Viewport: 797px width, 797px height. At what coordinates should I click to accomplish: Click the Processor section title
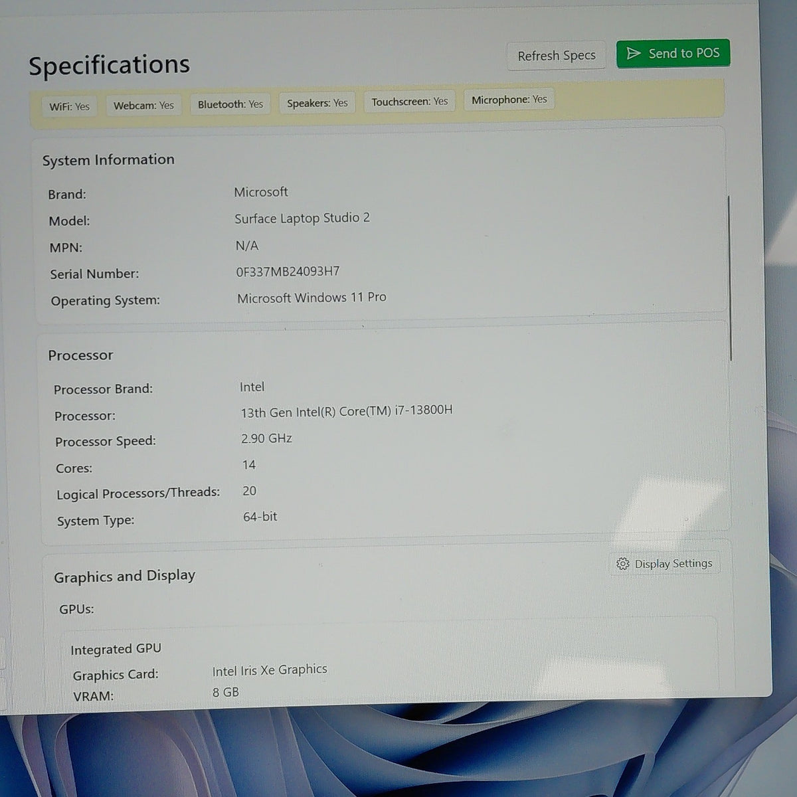tap(80, 355)
